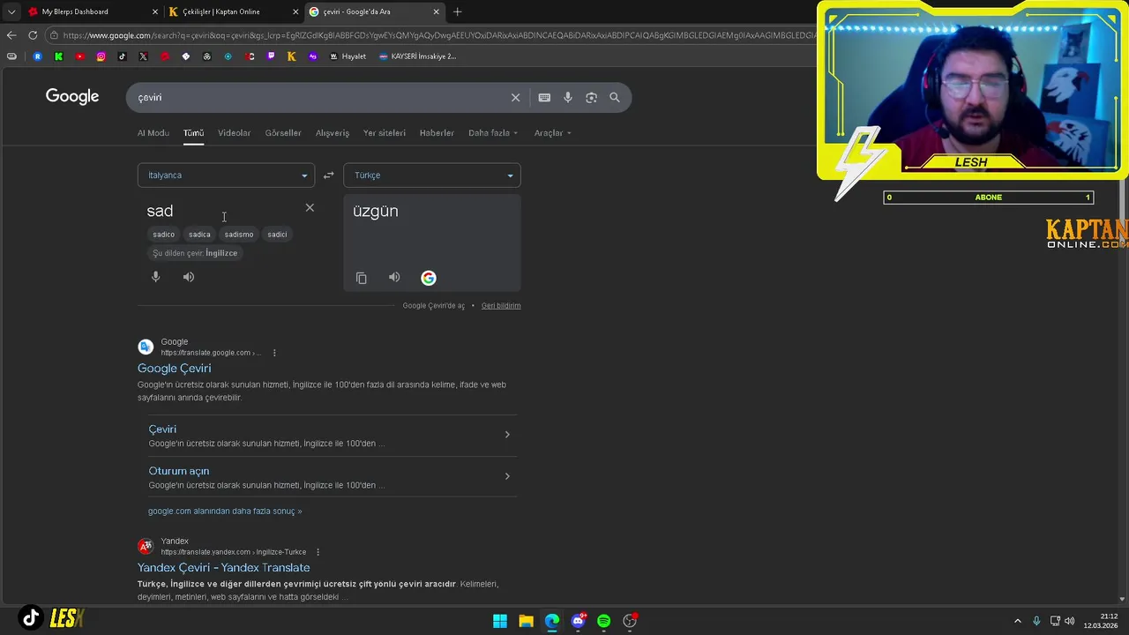
Task: Open target language dropdown Türkçe
Action: point(432,176)
